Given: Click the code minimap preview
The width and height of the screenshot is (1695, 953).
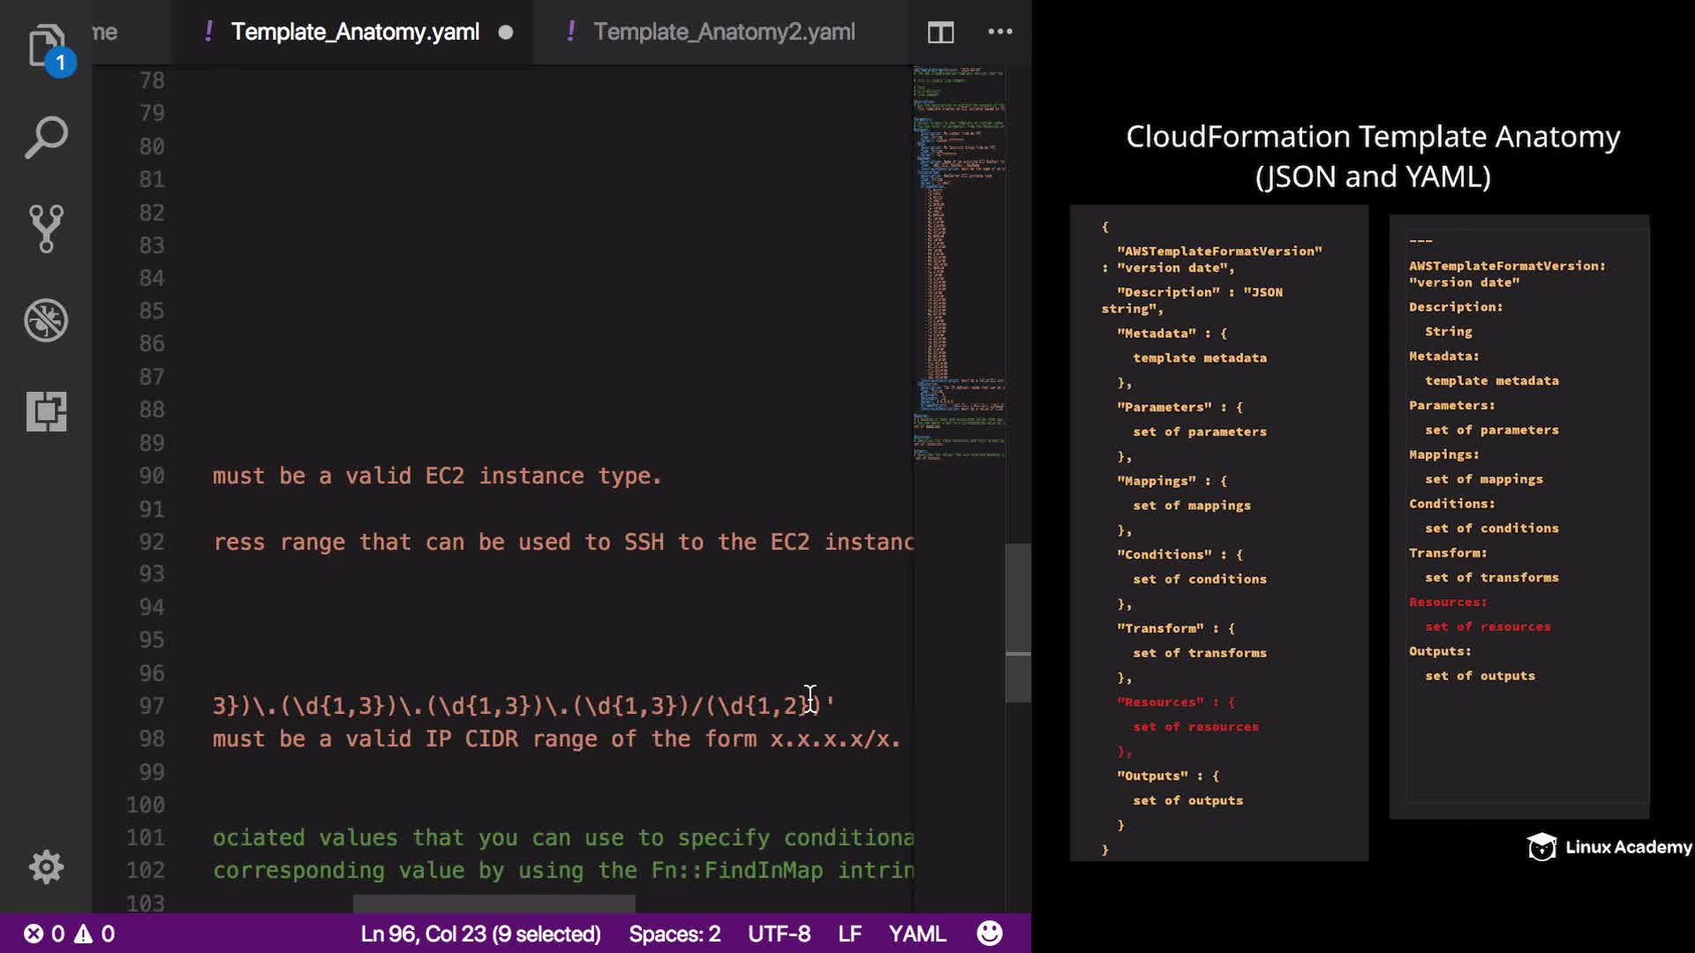Looking at the screenshot, I should (959, 265).
